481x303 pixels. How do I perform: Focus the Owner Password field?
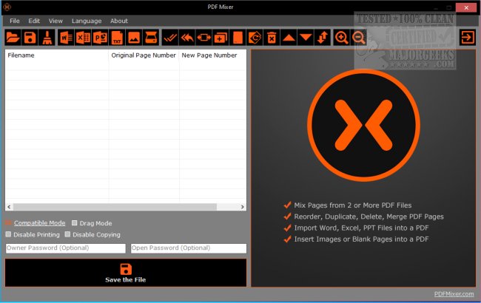(66, 248)
